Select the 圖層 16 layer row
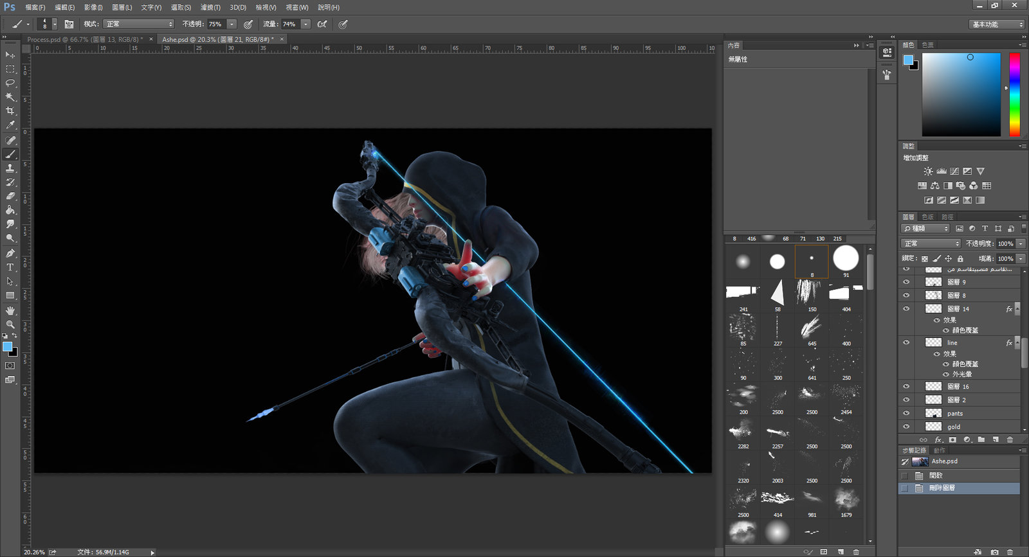The image size is (1029, 557). click(959, 387)
